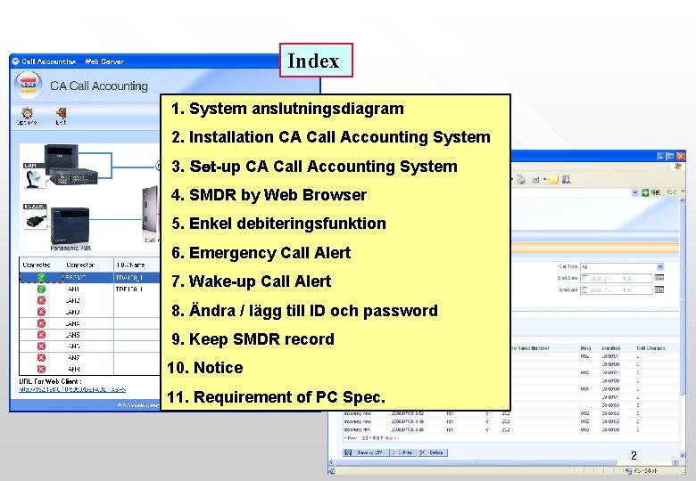Open Options in the Web Server window
This screenshot has height=481, width=696.
[x=27, y=116]
